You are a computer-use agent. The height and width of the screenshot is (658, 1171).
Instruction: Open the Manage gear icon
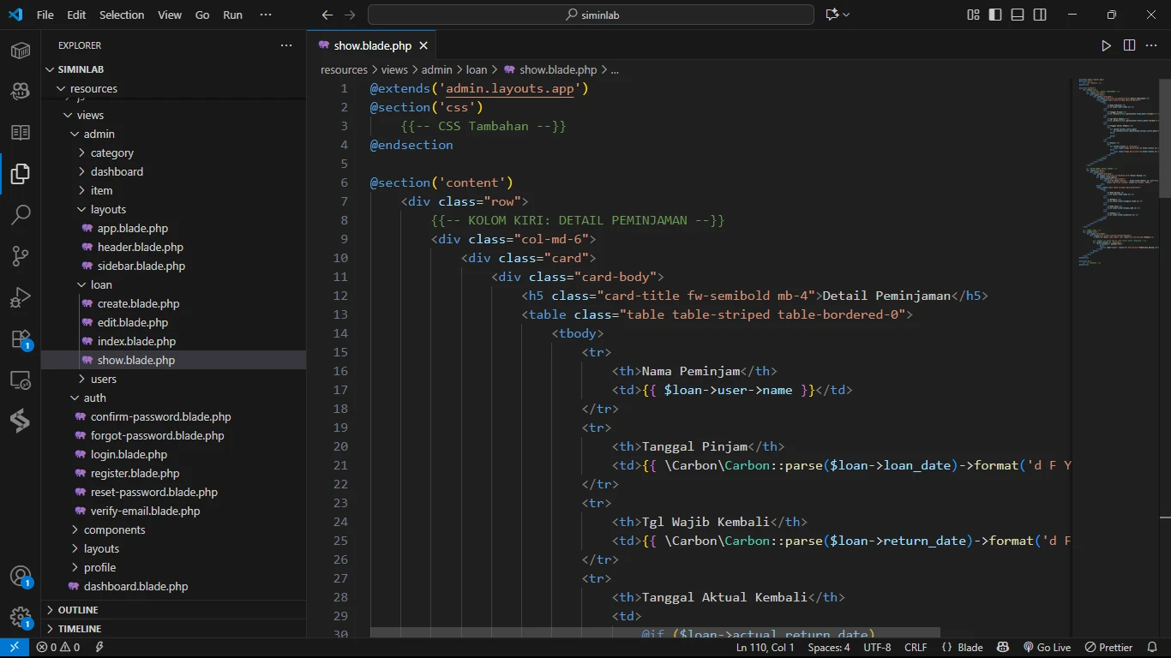pyautogui.click(x=21, y=617)
